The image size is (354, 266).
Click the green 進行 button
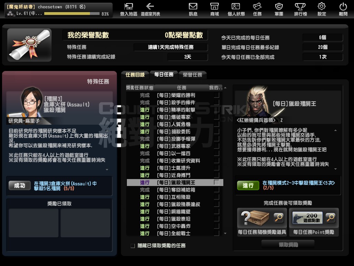tap(248, 186)
